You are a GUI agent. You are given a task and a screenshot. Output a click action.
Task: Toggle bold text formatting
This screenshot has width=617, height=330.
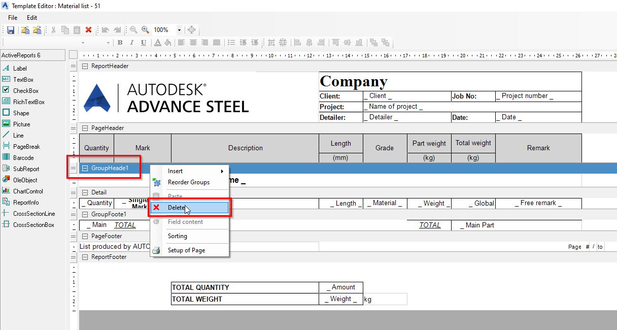[120, 43]
